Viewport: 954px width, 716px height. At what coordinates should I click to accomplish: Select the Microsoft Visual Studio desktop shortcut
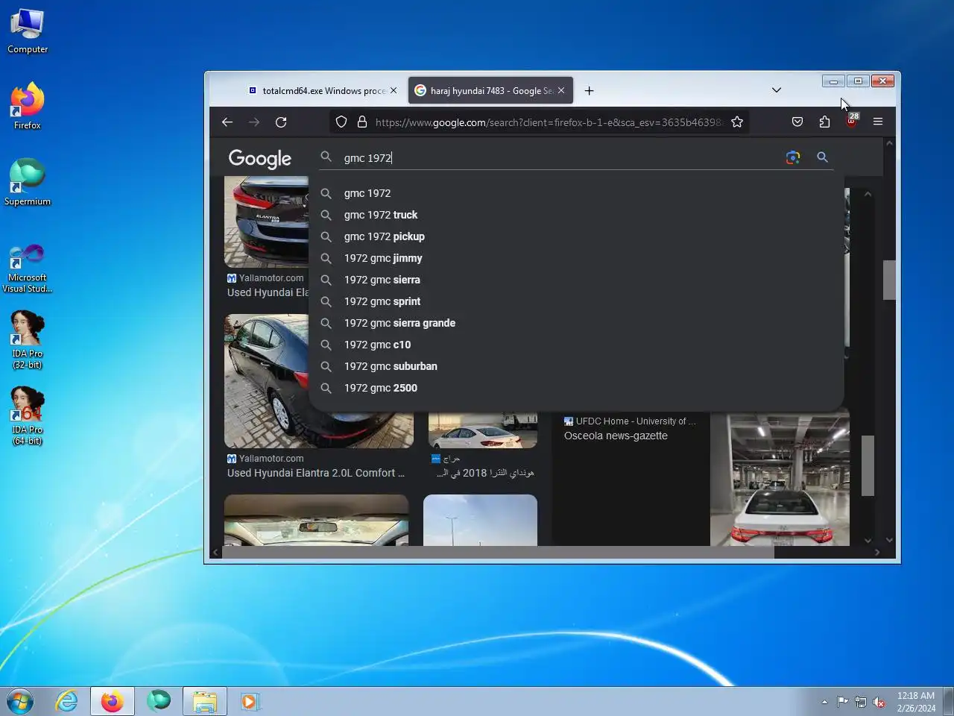[28, 267]
